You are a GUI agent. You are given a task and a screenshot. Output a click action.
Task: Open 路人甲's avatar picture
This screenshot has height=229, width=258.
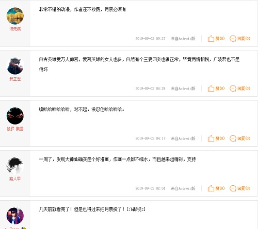point(15,166)
